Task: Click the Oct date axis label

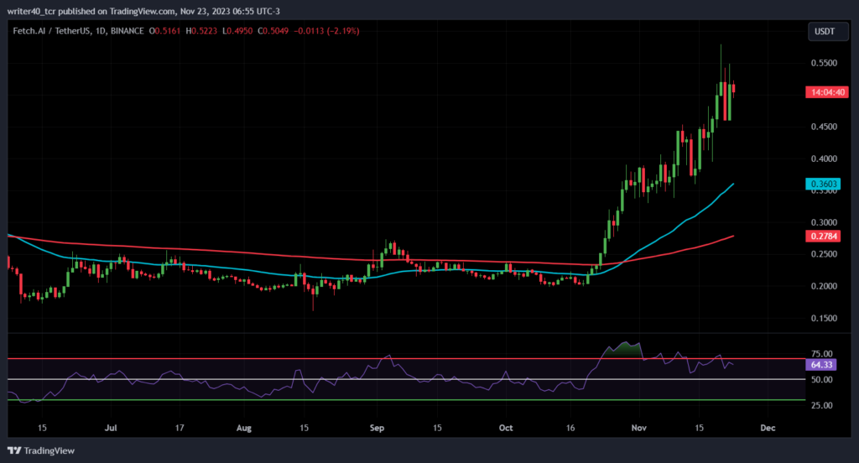Action: (x=506, y=428)
